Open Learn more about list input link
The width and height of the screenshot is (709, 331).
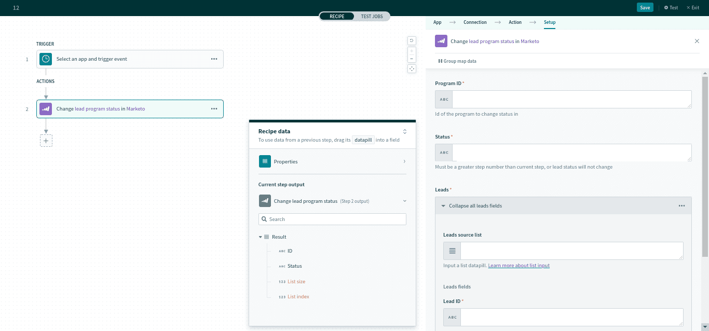tap(519, 266)
